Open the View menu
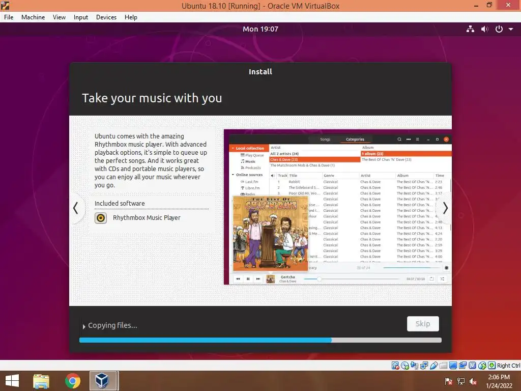Image resolution: width=521 pixels, height=391 pixels. pos(59,17)
